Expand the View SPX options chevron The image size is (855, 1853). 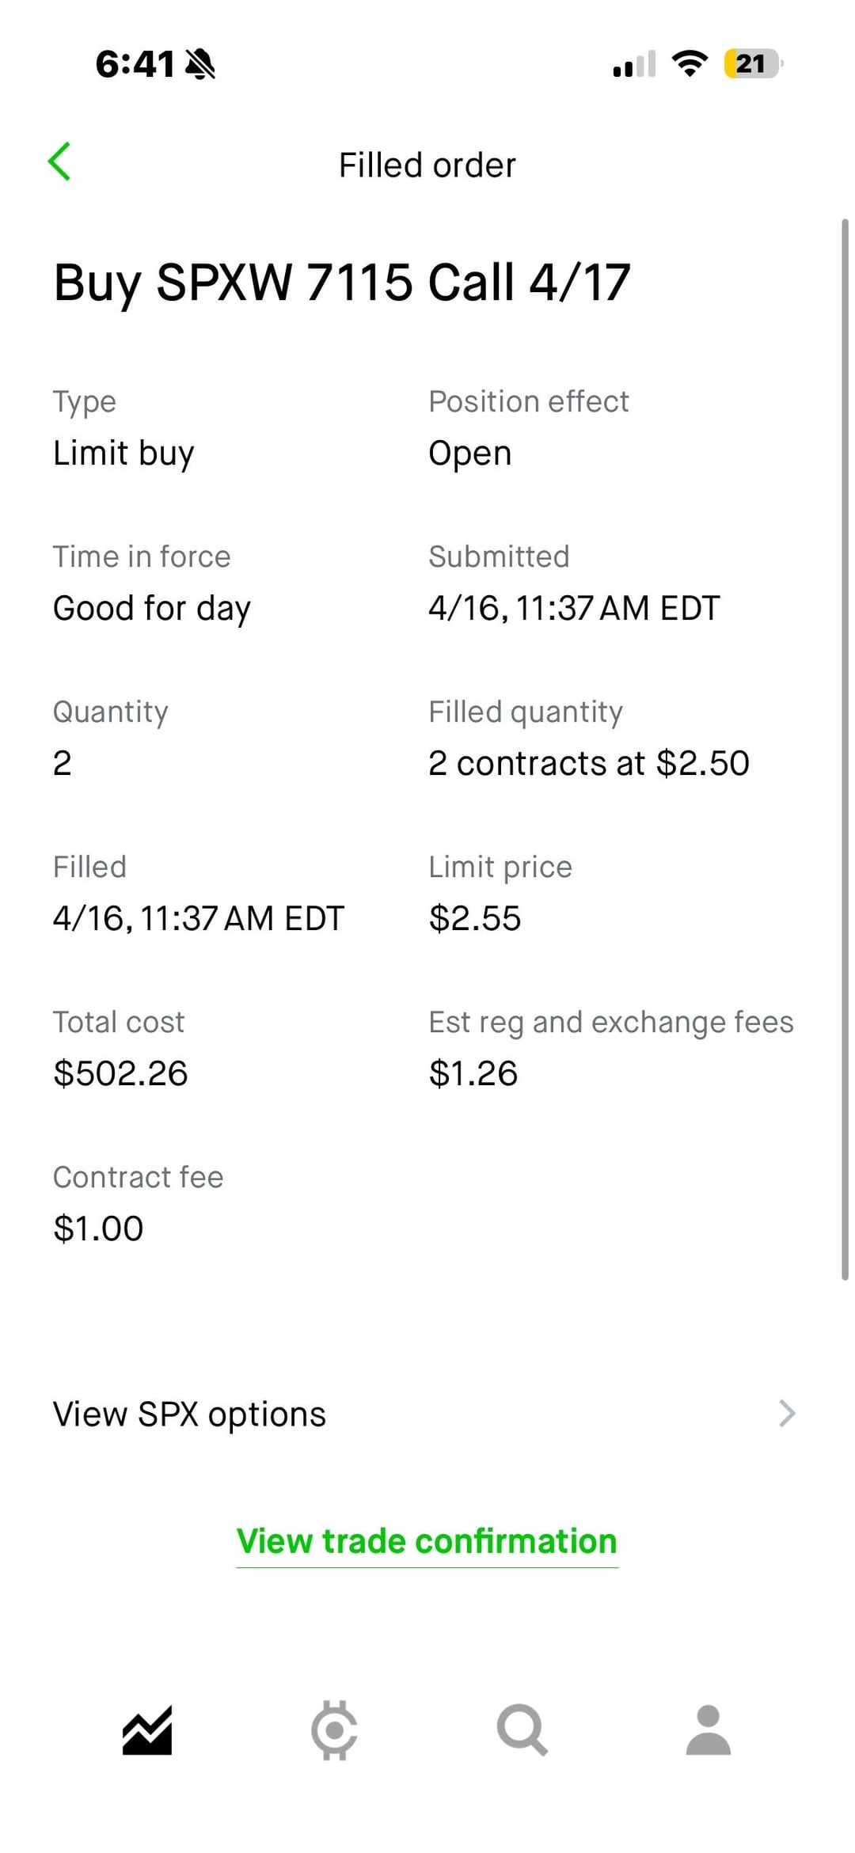click(x=786, y=1414)
